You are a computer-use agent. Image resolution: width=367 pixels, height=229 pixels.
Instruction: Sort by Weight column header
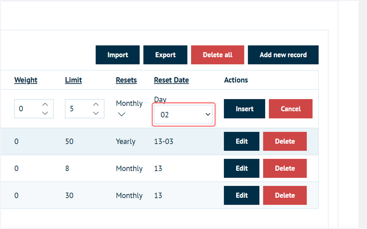coord(26,80)
